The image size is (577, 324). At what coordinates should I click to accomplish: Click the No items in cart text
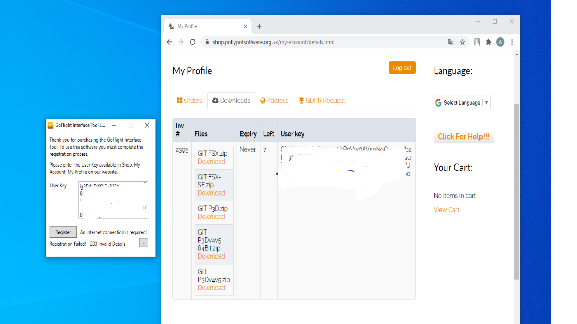(x=454, y=196)
